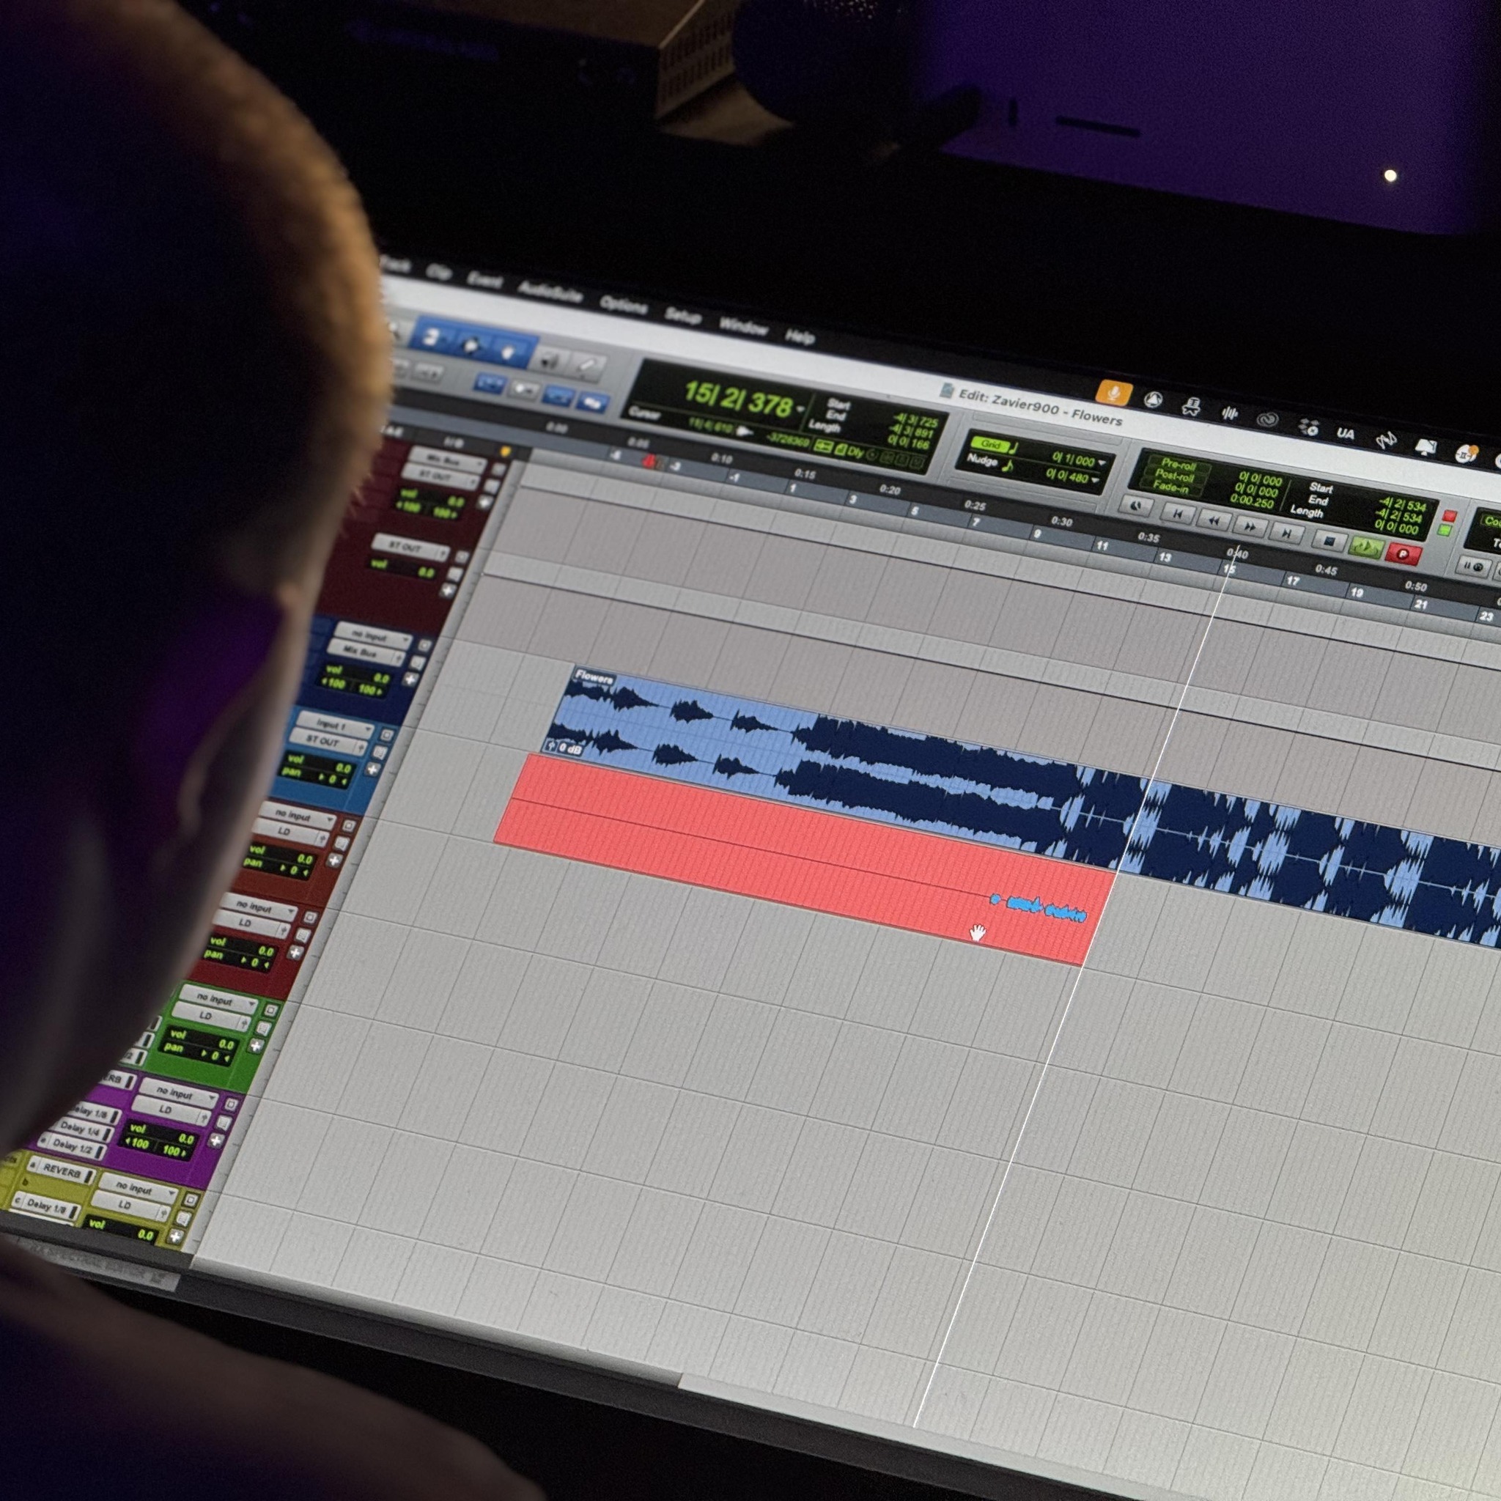The width and height of the screenshot is (1501, 1501).
Task: Start playback with the green Play button
Action: 1367,547
